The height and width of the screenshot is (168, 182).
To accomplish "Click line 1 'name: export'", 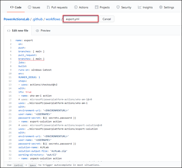I will click(x=24, y=40).
